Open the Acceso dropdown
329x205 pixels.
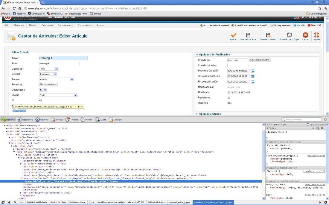click(57, 80)
